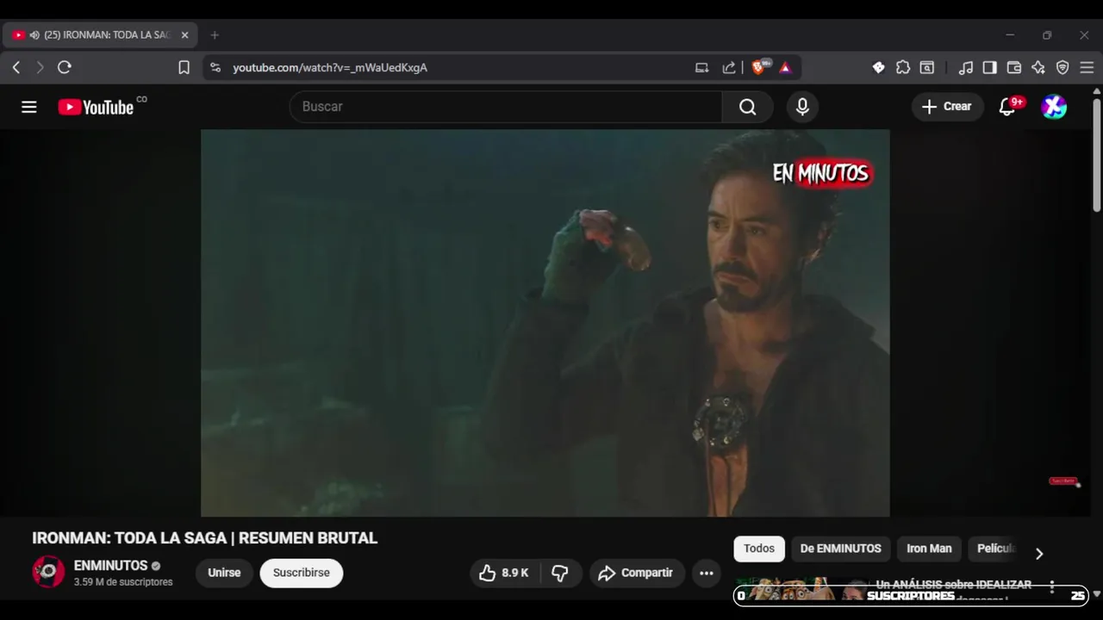
Task: Toggle the browser sidebar panel
Action: pos(990,67)
